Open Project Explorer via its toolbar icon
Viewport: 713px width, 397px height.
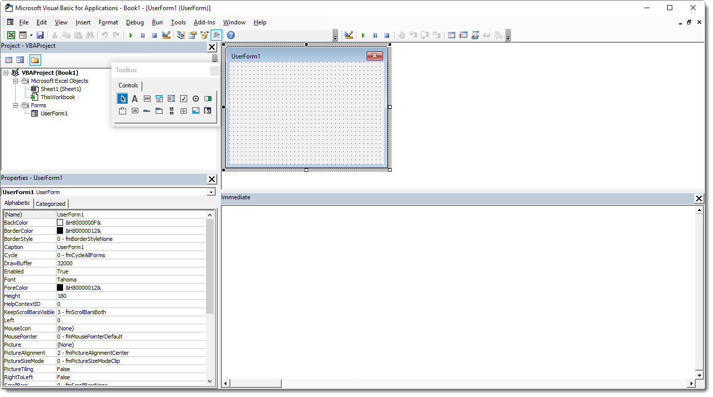(x=181, y=35)
